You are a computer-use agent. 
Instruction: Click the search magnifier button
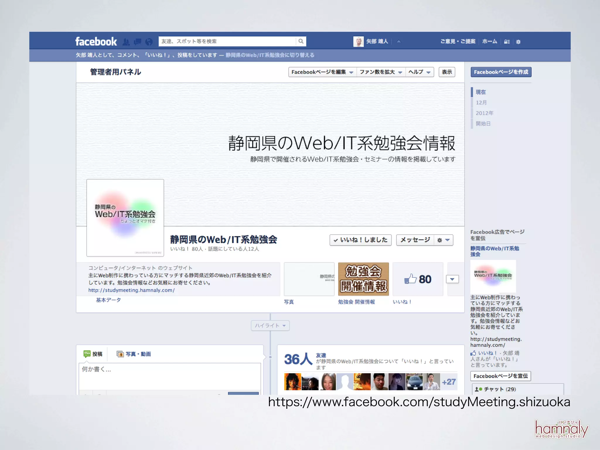click(301, 41)
